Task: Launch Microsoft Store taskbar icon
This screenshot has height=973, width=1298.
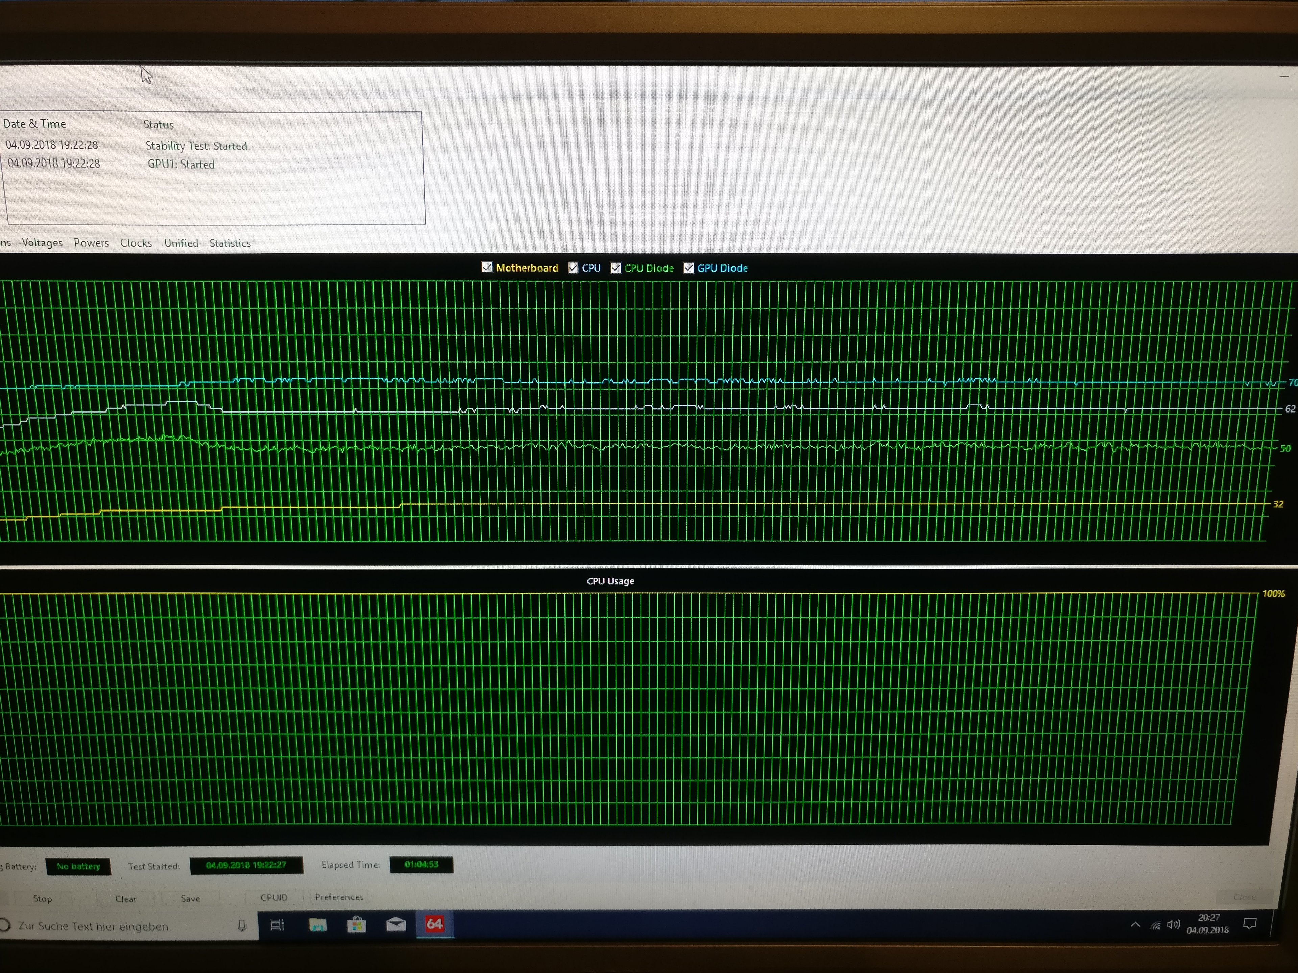Action: [356, 925]
